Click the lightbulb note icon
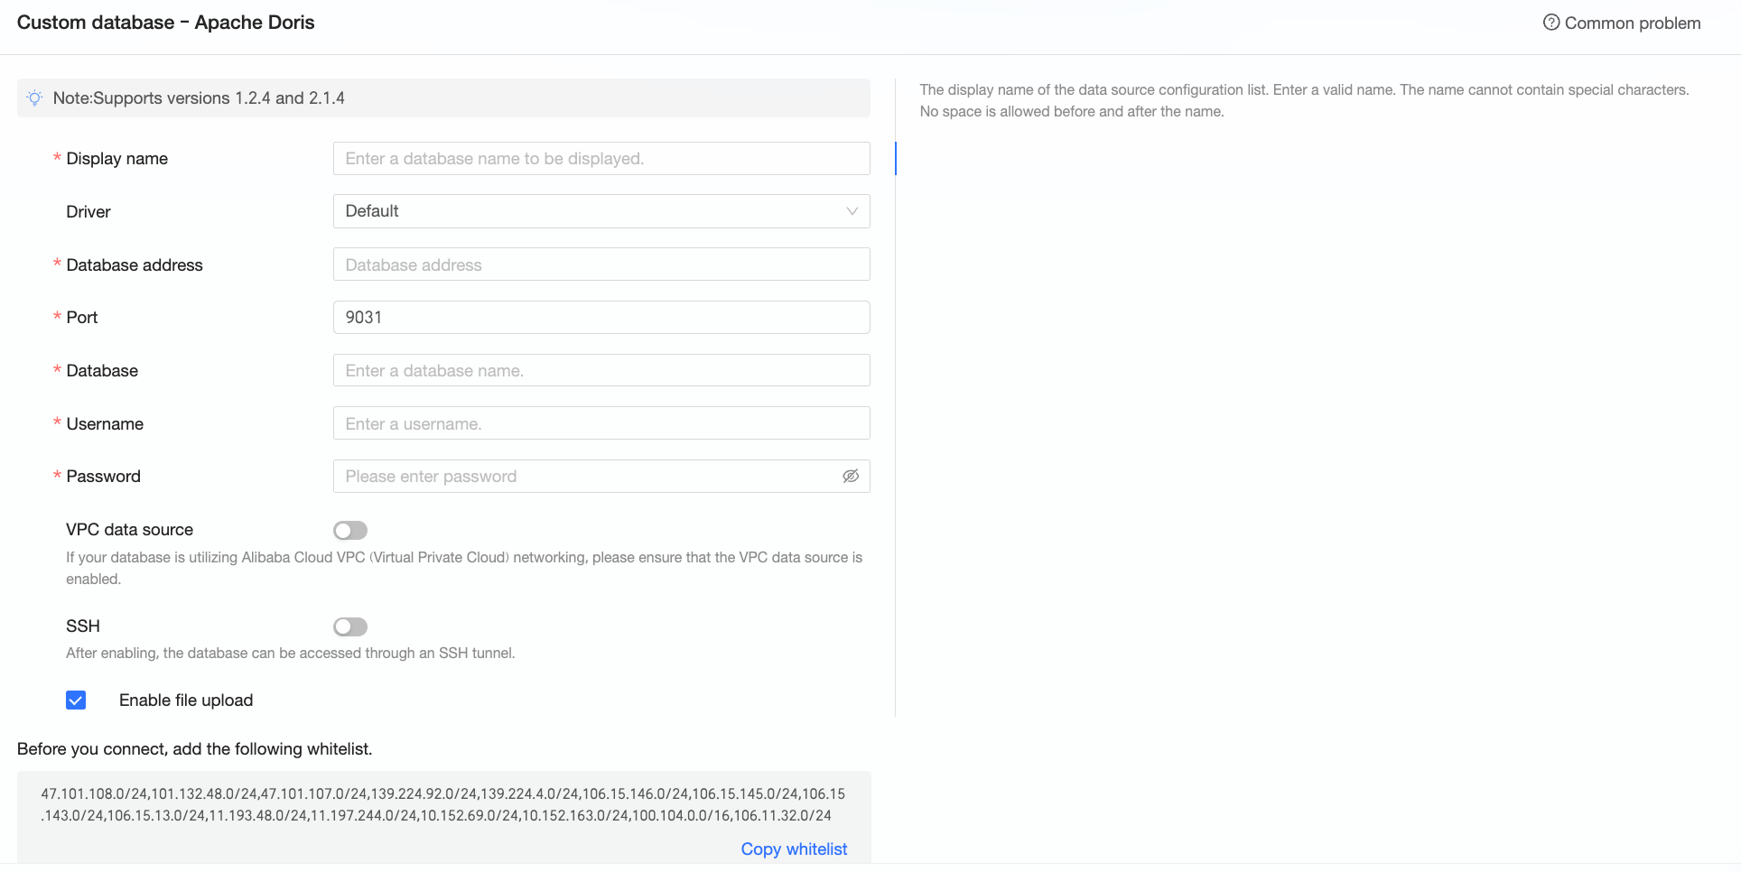 pyautogui.click(x=34, y=98)
